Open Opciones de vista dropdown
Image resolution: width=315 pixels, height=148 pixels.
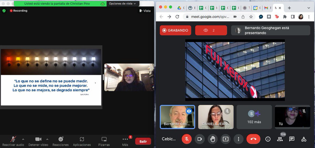[x=122, y=4]
